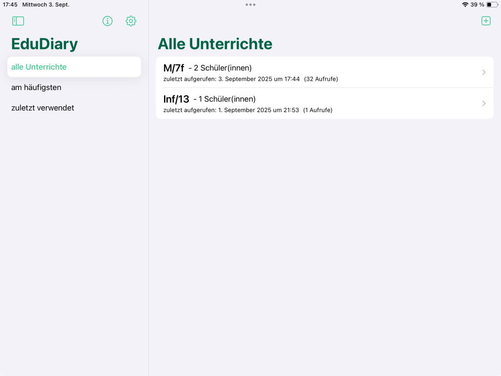Expand the Inf/13 class entry
501x376 pixels.
pos(483,103)
